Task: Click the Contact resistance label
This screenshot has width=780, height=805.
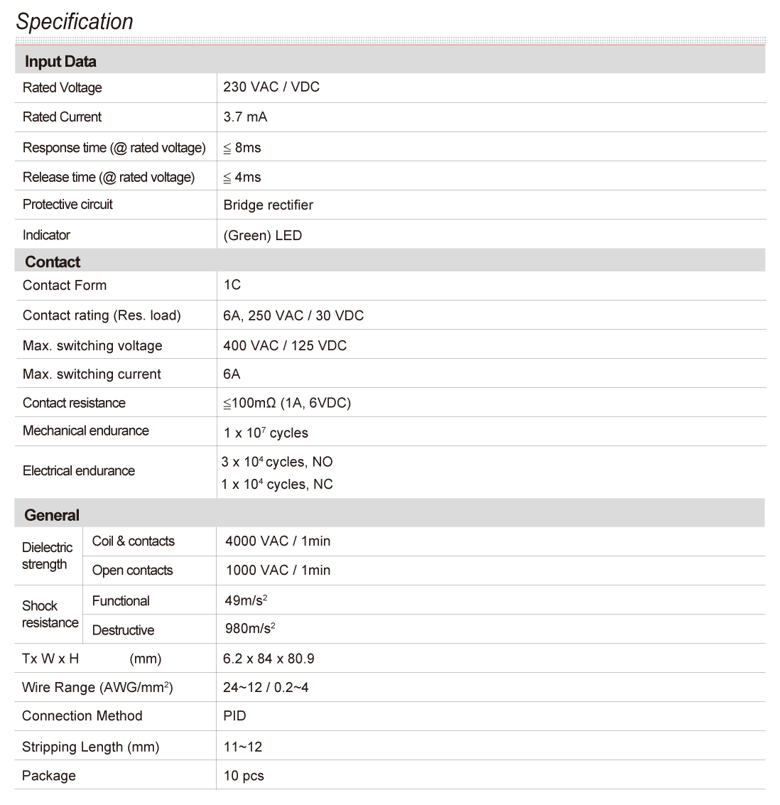Action: pos(74,403)
